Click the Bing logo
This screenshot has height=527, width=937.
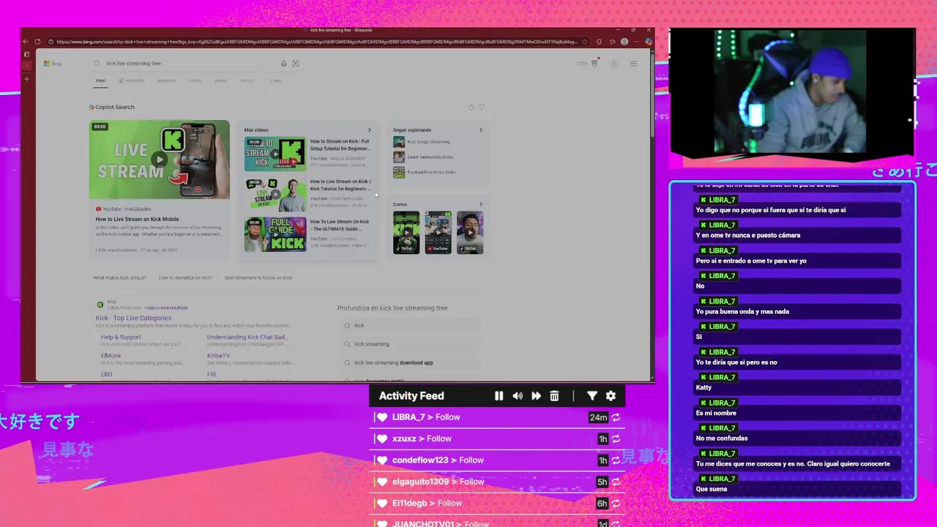click(x=52, y=64)
